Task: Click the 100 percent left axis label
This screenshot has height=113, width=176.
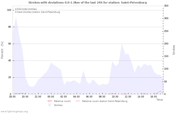Action: tap(9, 10)
